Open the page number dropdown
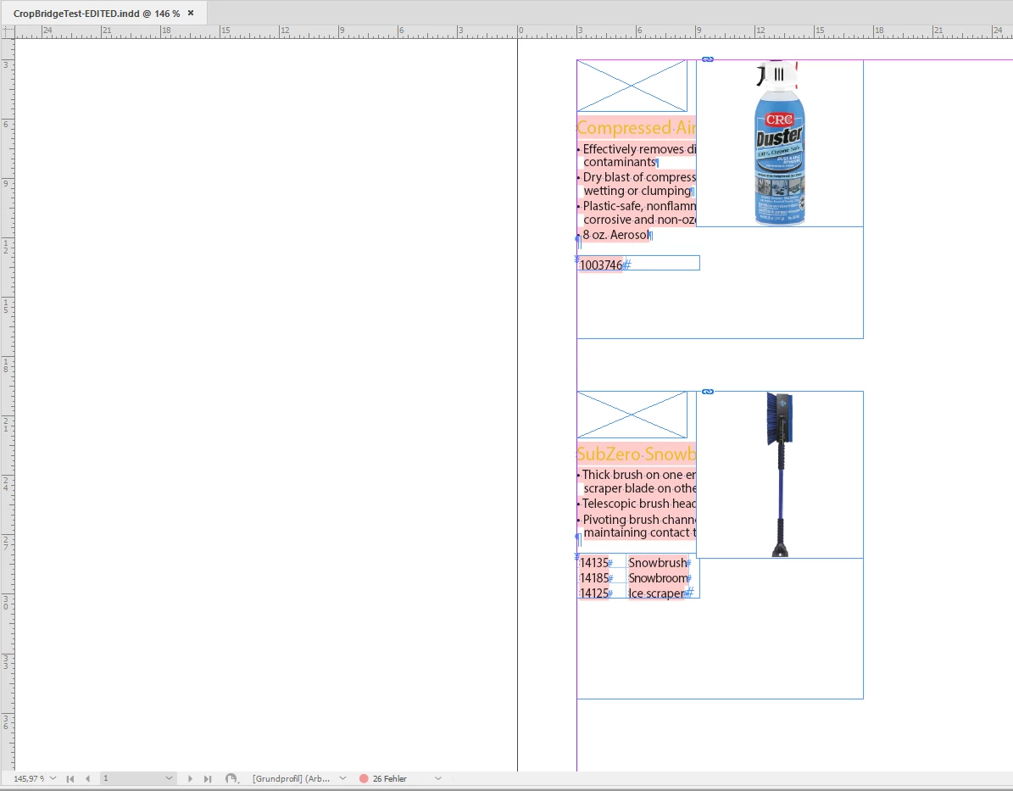 coord(169,778)
